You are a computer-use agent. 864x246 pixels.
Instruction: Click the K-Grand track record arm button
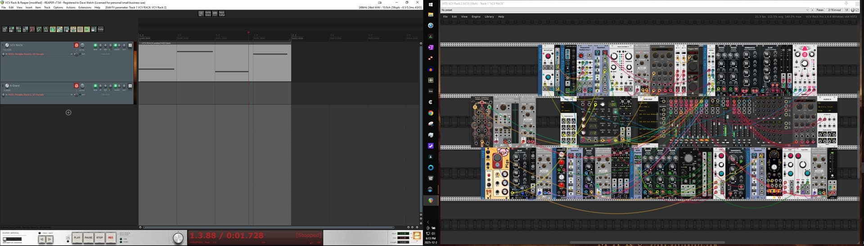[x=76, y=86]
